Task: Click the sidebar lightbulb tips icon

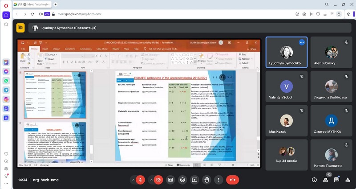Action: [6, 176]
